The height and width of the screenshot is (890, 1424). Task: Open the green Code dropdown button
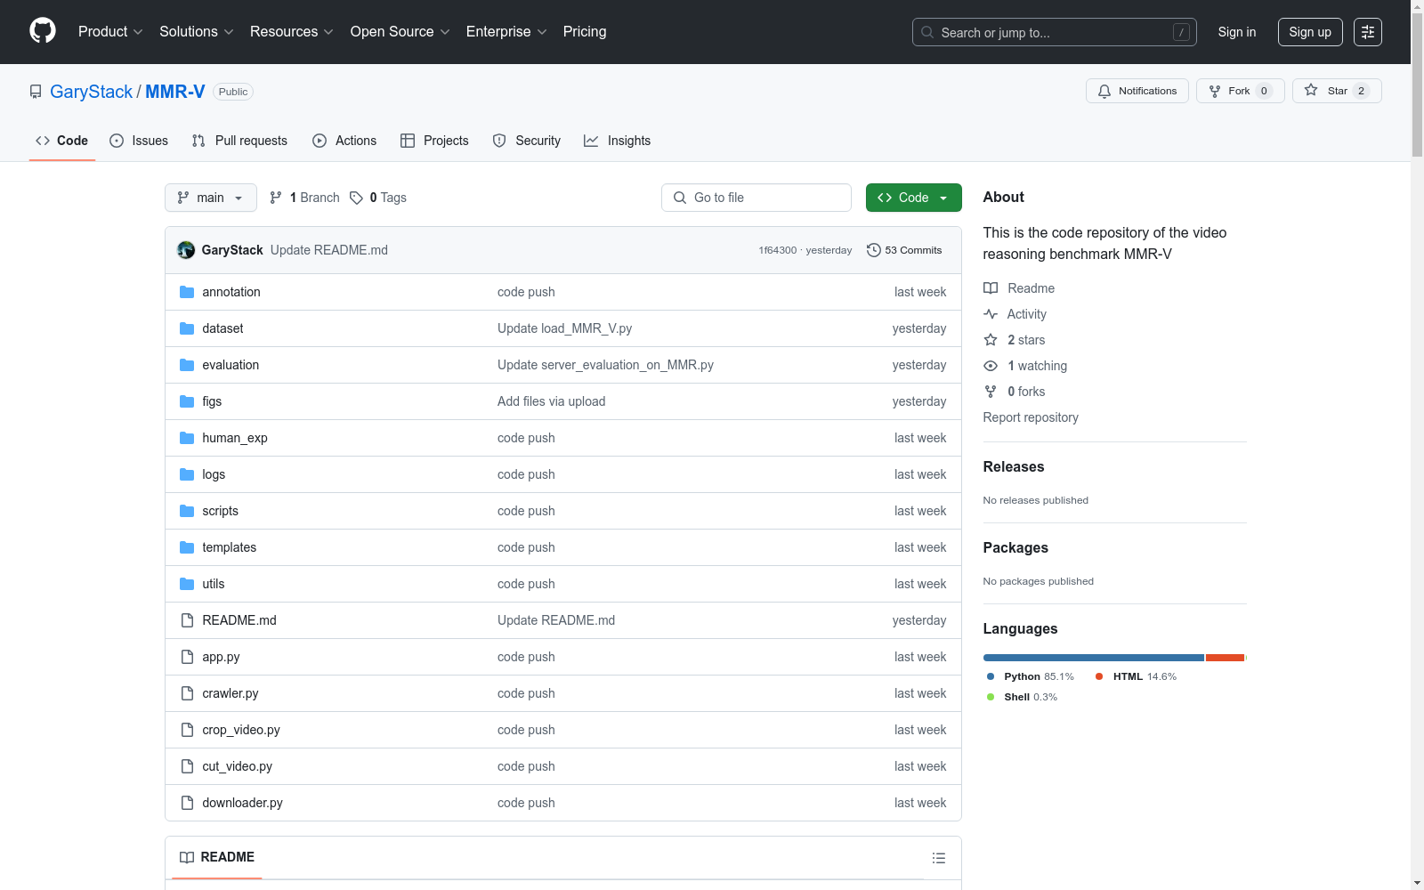(x=913, y=198)
